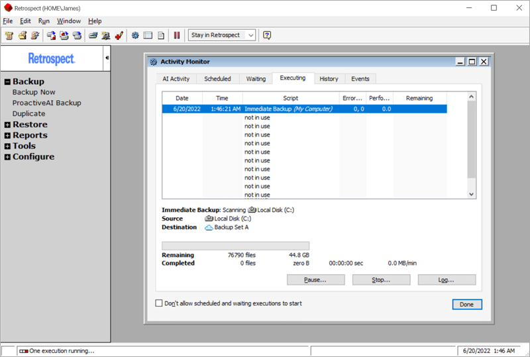Click the open scripts folder toolbar icon
Screen dimensions: 530x357
pos(23,35)
